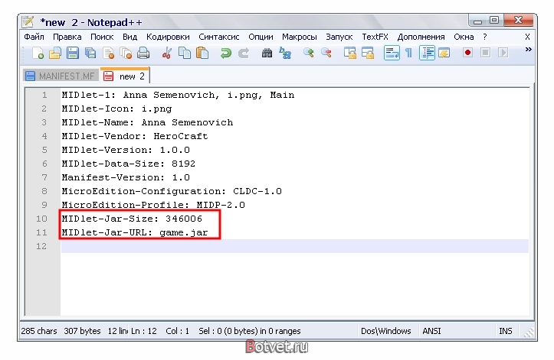Click the synchronize horizontal scrolling icon

[368, 54]
